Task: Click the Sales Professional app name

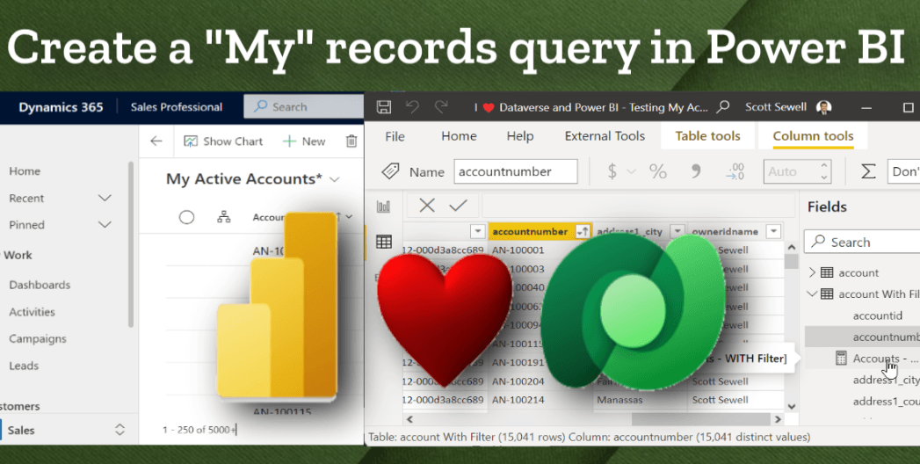Action: [176, 106]
